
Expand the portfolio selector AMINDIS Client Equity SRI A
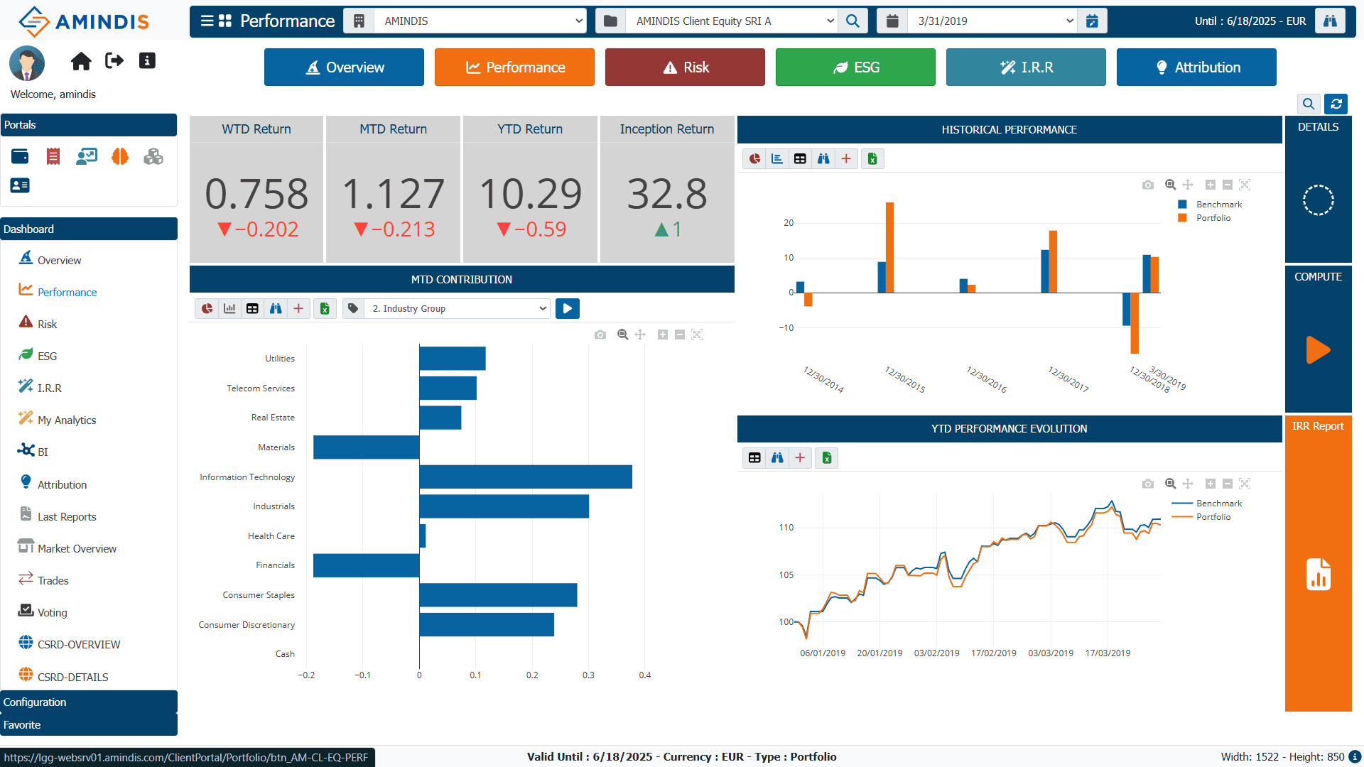tap(731, 21)
